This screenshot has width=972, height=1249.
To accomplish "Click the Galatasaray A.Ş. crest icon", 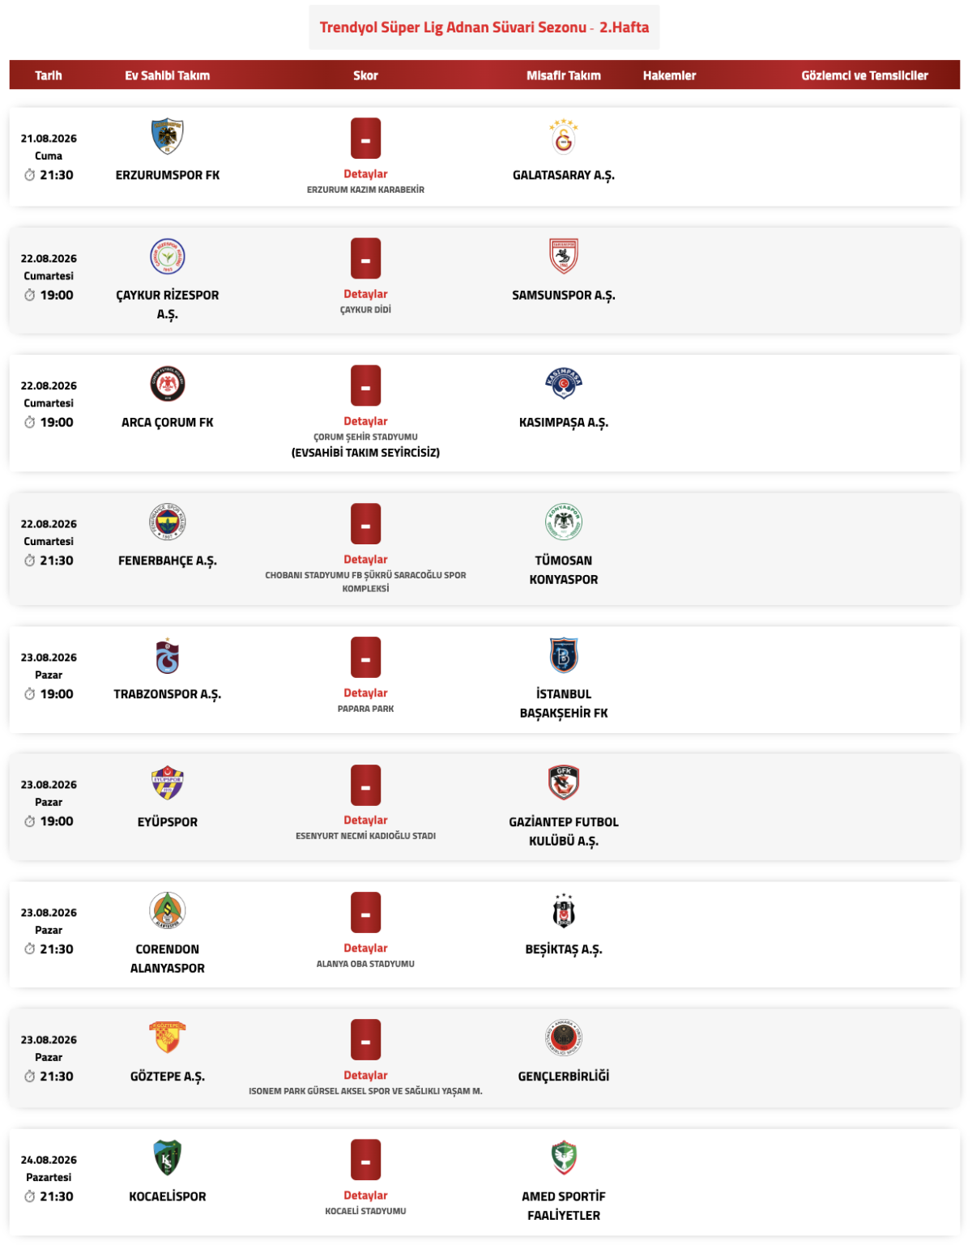I will pos(563,137).
